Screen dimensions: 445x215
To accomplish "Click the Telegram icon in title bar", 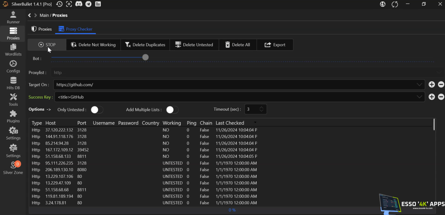I will 88,4.
